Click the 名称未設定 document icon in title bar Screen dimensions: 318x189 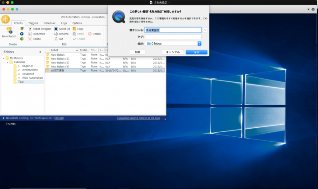click(x=151, y=2)
